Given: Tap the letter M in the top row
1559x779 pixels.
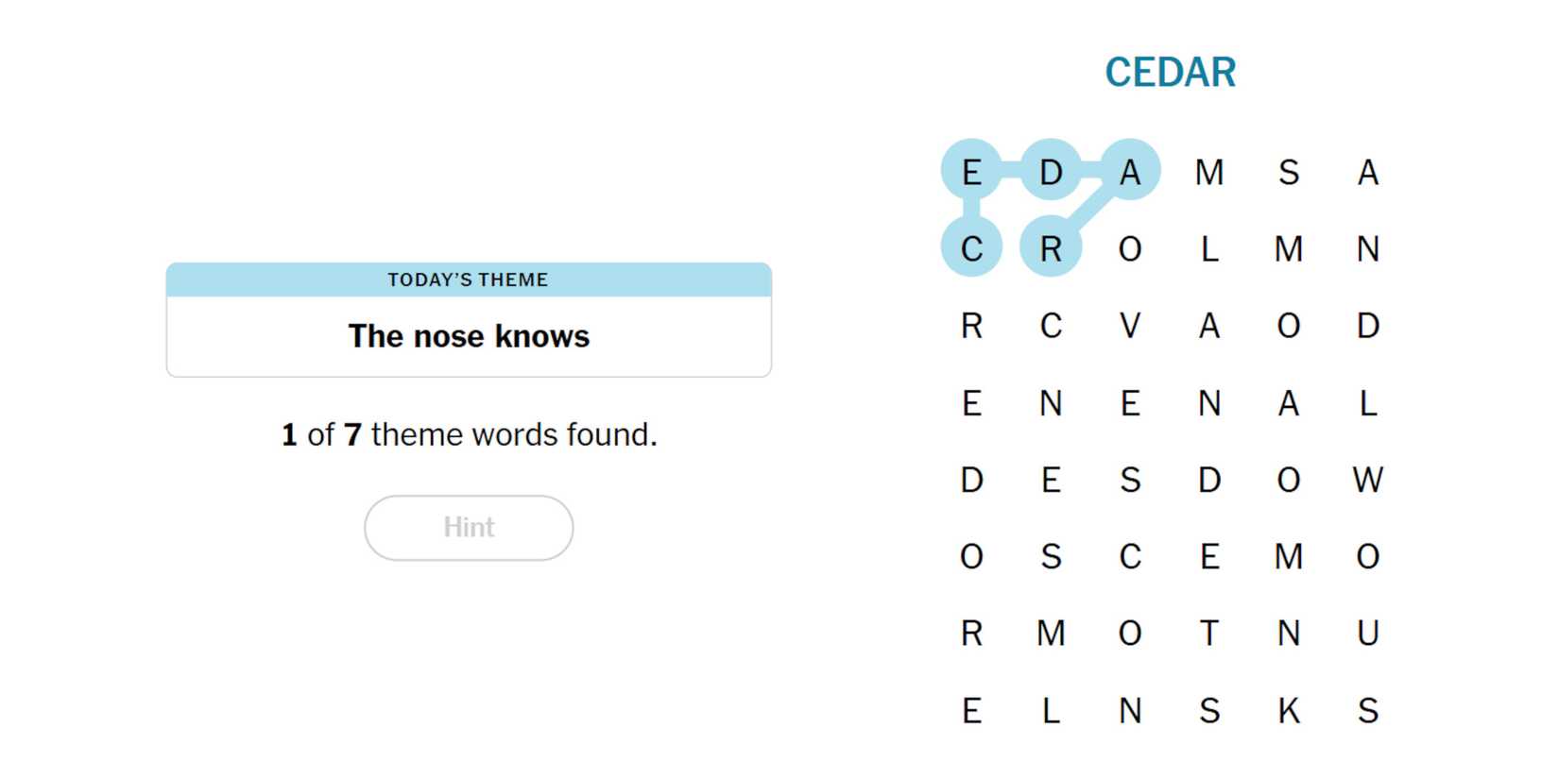Looking at the screenshot, I should click(x=1209, y=172).
